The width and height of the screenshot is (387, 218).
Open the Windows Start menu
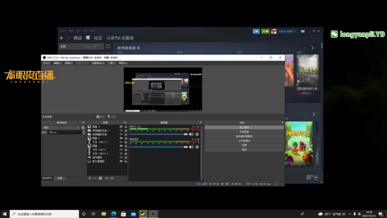5,214
